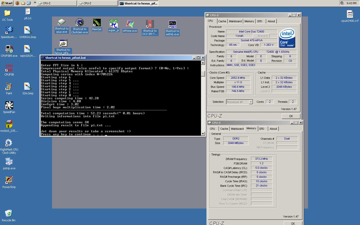Viewport: 360px width, 225px height.
Task: Click scroll down arrow in console window
Action: [203, 134]
